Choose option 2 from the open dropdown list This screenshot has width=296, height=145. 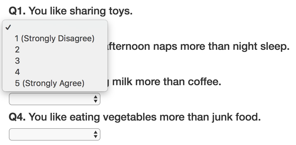(x=17, y=50)
